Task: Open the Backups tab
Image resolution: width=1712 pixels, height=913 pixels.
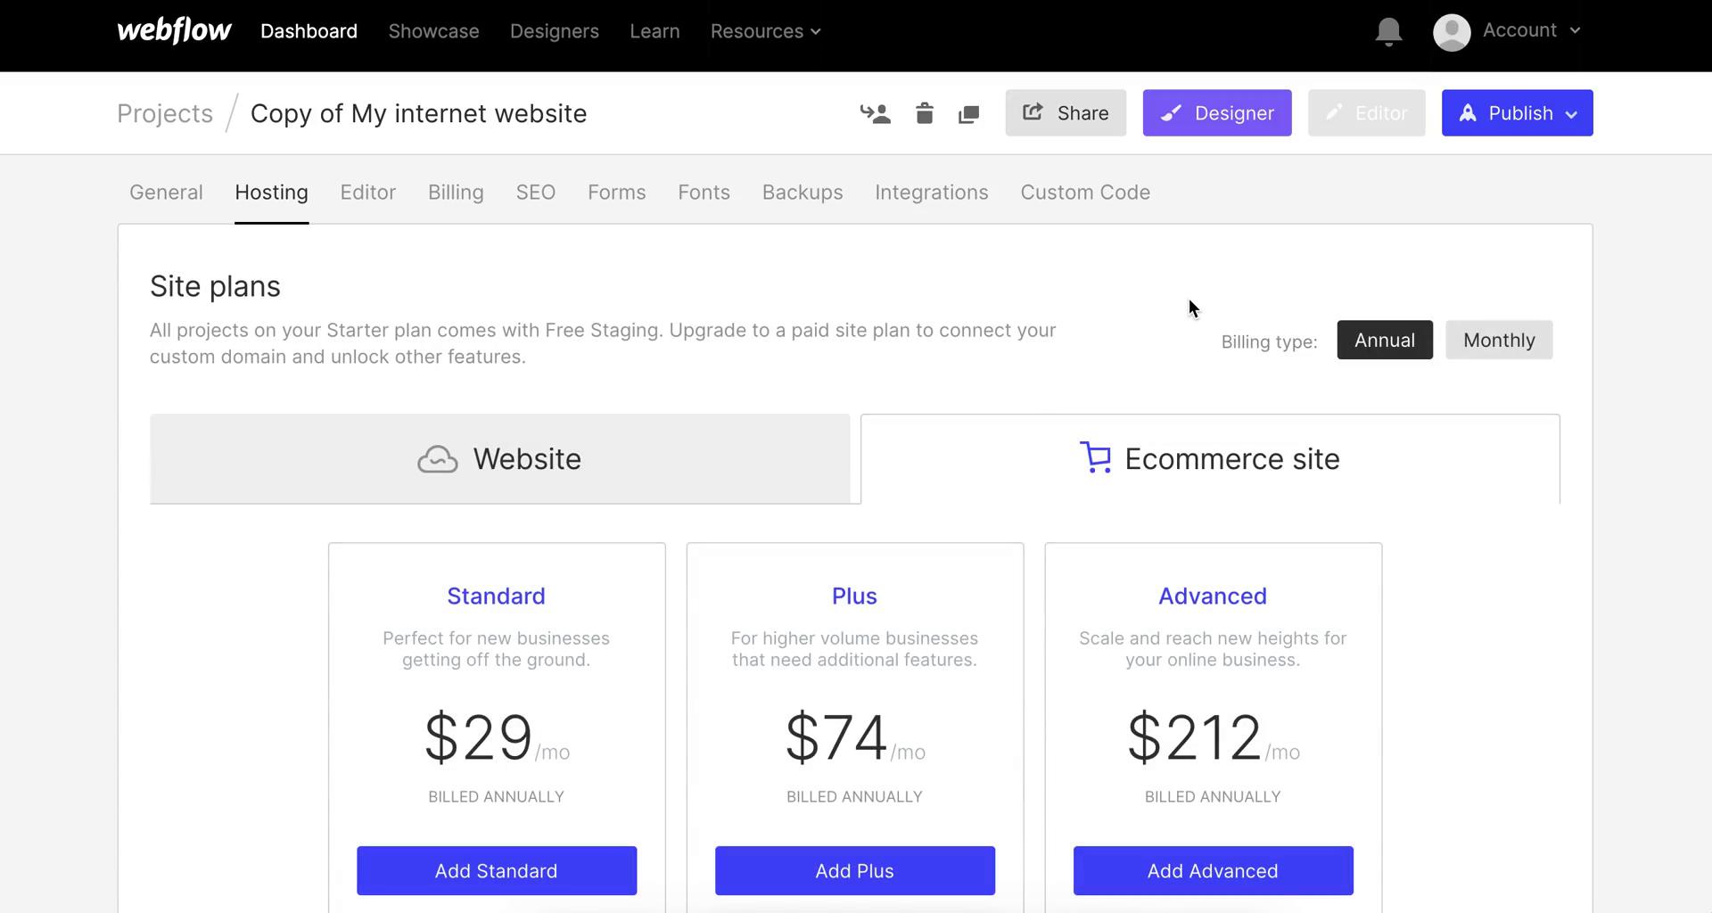Action: click(802, 193)
